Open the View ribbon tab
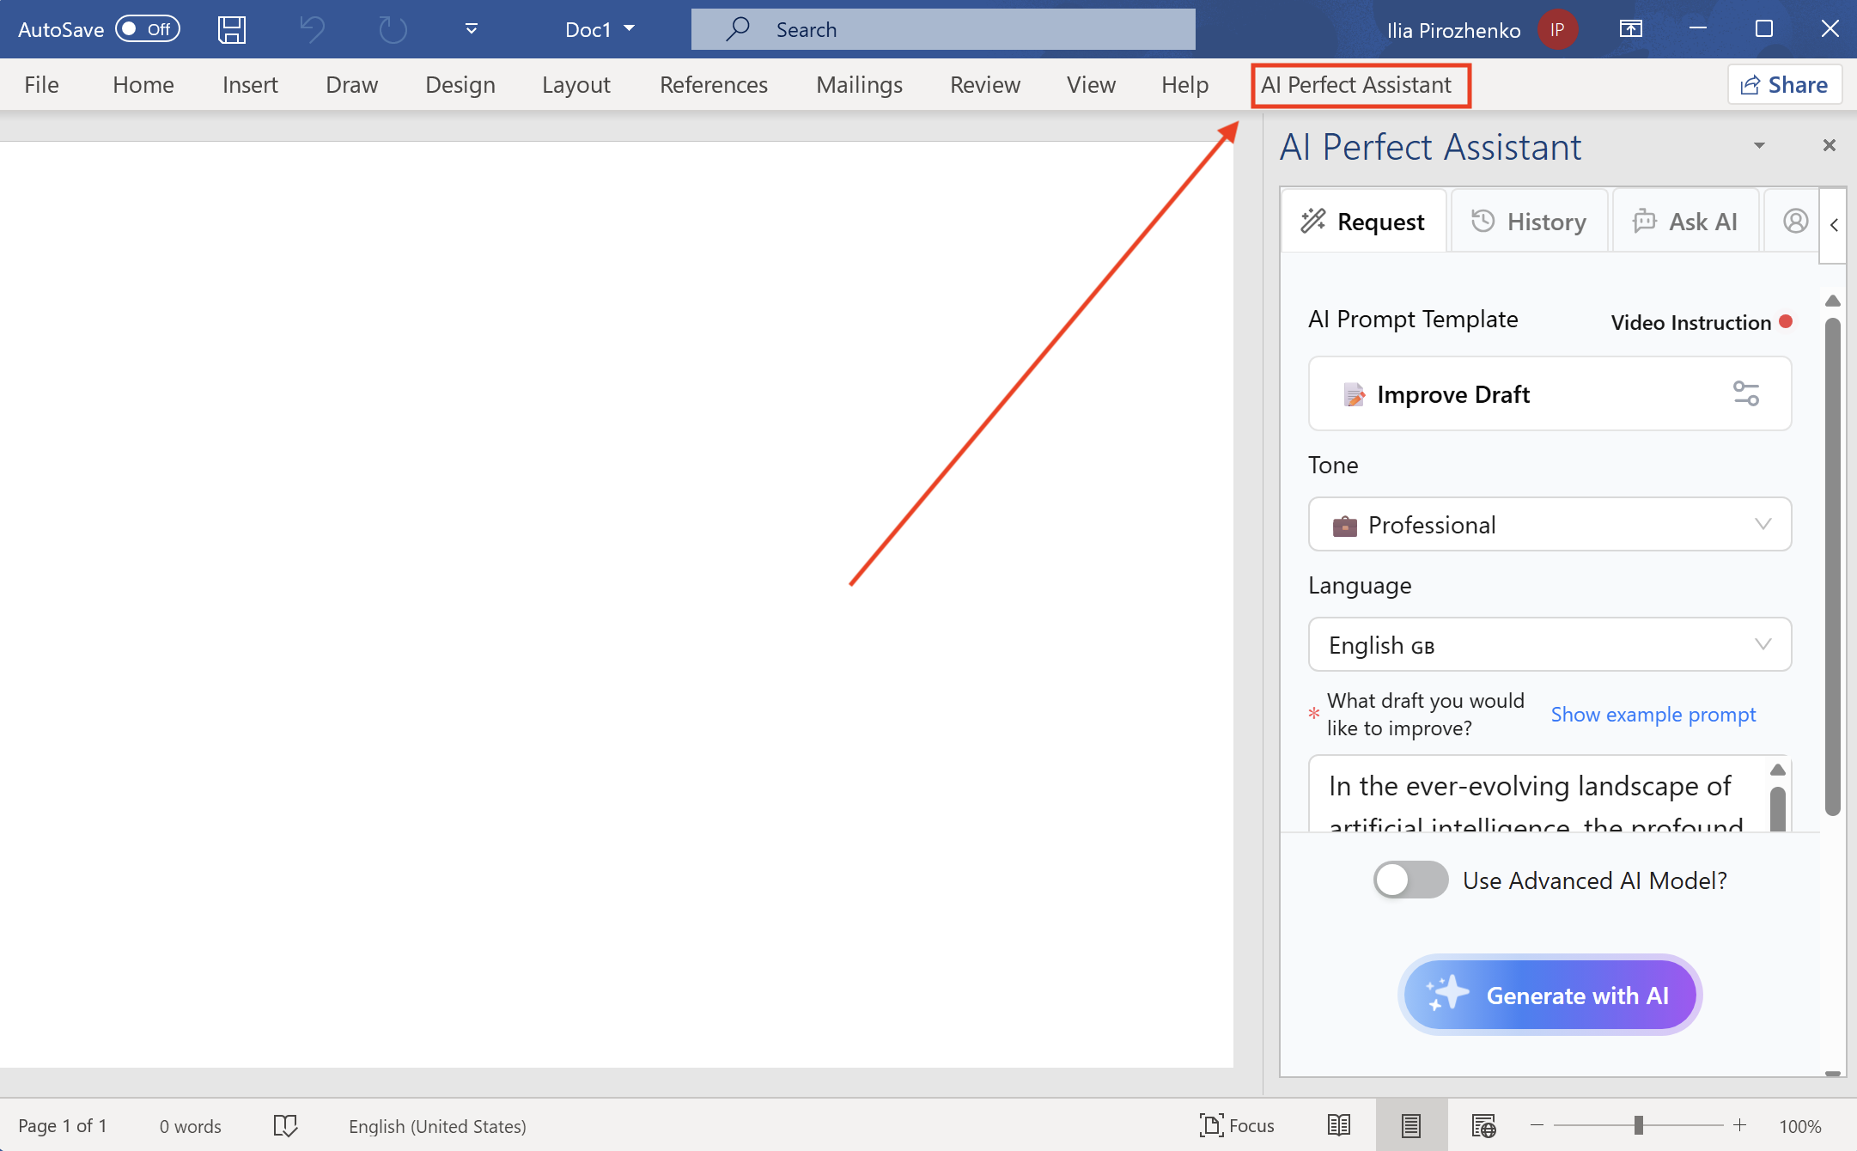Screen dimensions: 1857x1151 (x=1092, y=85)
